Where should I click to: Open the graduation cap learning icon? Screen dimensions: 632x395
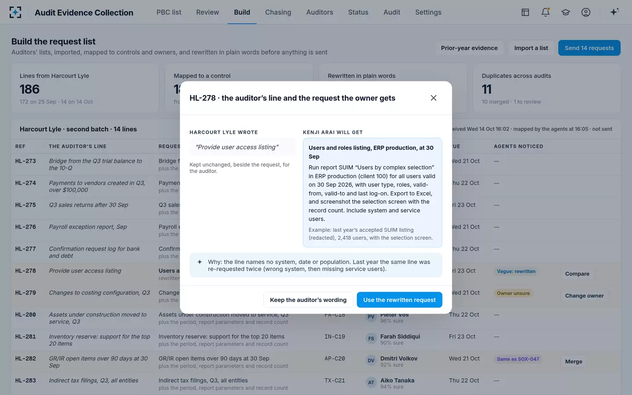coord(566,12)
